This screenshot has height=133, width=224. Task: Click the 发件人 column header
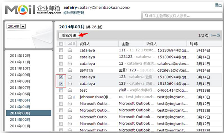tap(85, 44)
